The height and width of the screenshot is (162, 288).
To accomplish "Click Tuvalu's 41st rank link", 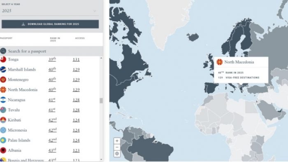I will (x=52, y=110).
